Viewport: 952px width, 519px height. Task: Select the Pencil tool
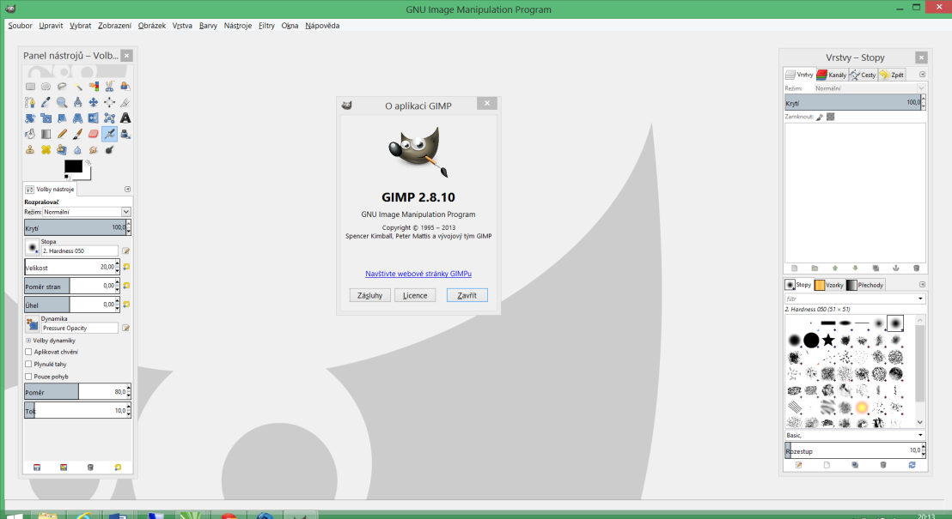click(x=61, y=133)
